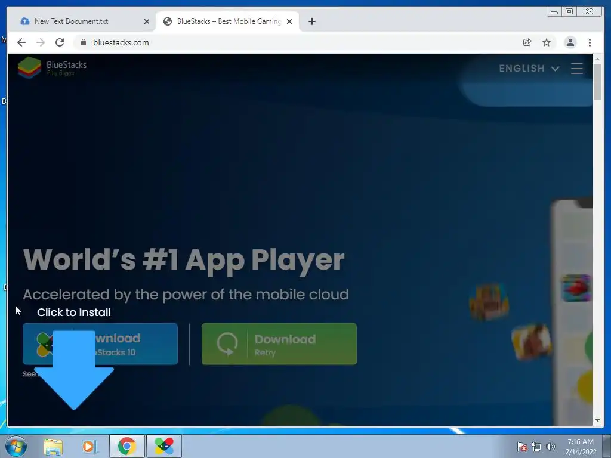611x458 pixels.
Task: Click the scrollbar down arrow
Action: click(597, 420)
